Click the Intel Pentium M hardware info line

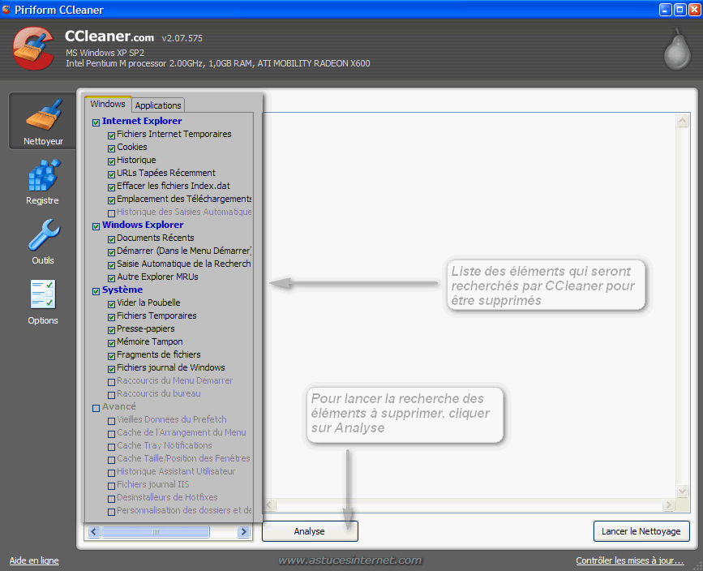218,64
